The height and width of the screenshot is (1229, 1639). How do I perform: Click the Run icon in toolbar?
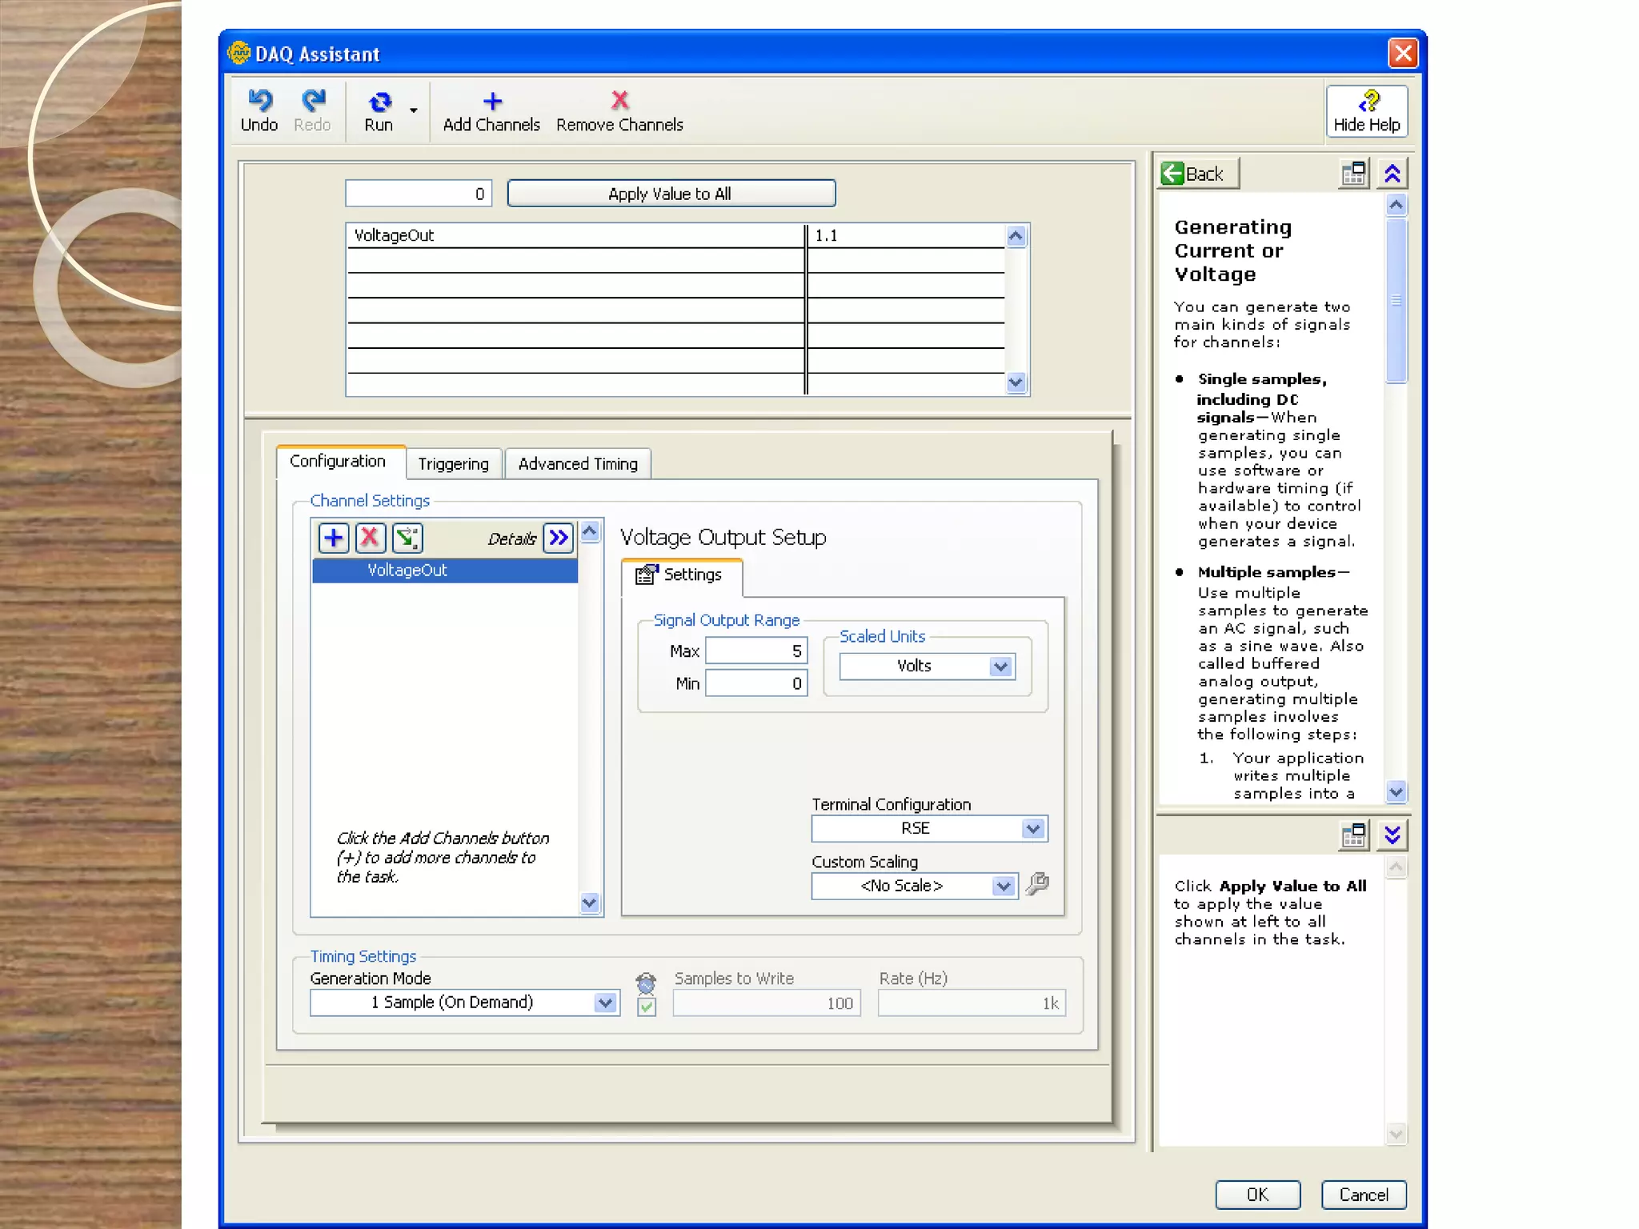click(379, 102)
